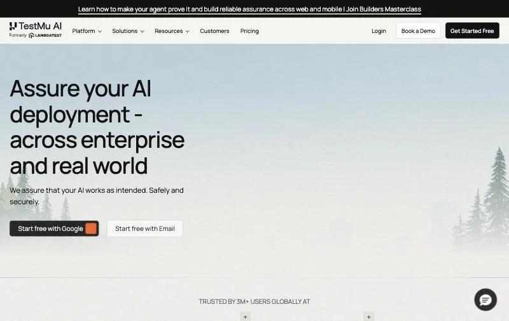Open the chat support bubble
509x321 pixels.
pyautogui.click(x=485, y=299)
